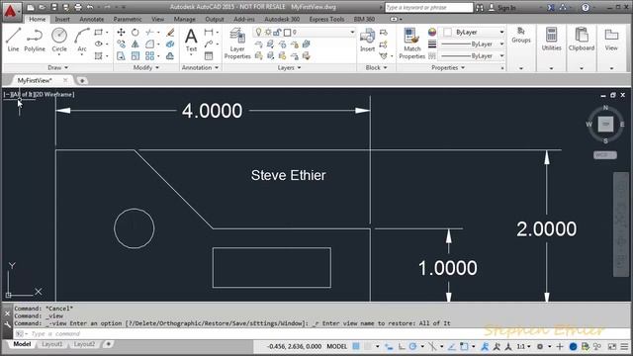The image size is (633, 356).
Task: Toggle polar tracking in status bar
Action: tap(412, 346)
